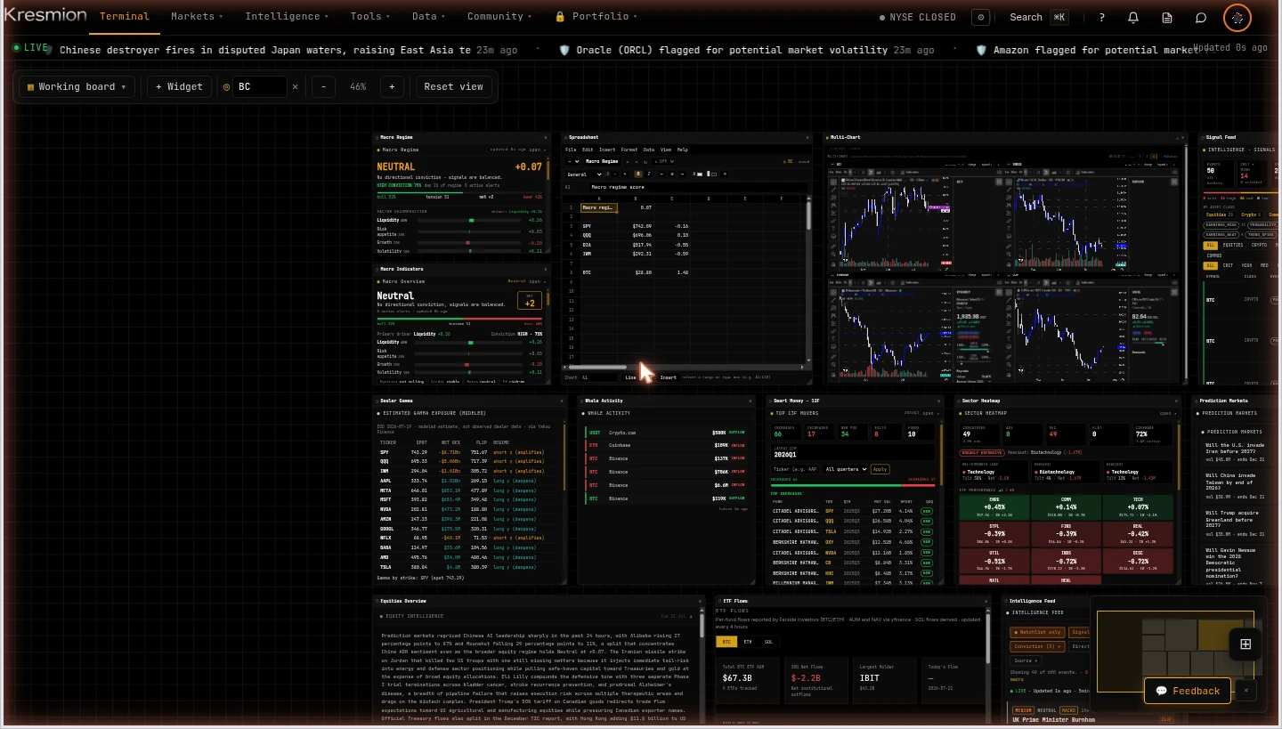Viewport: 1282px width, 729px height.
Task: Toggle the EARNINGS_BEAT signal chip
Action: pos(1221,234)
